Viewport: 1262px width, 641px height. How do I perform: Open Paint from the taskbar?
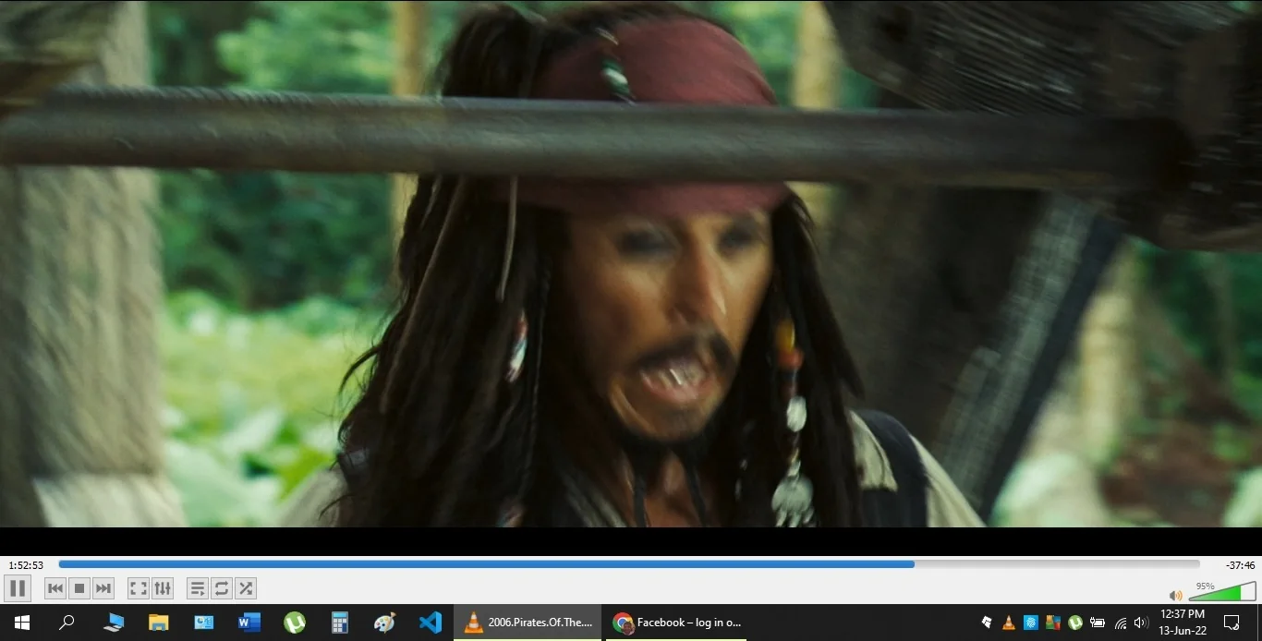pyautogui.click(x=385, y=623)
